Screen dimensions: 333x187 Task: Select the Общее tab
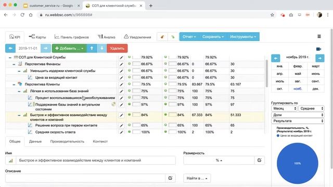pos(15,141)
